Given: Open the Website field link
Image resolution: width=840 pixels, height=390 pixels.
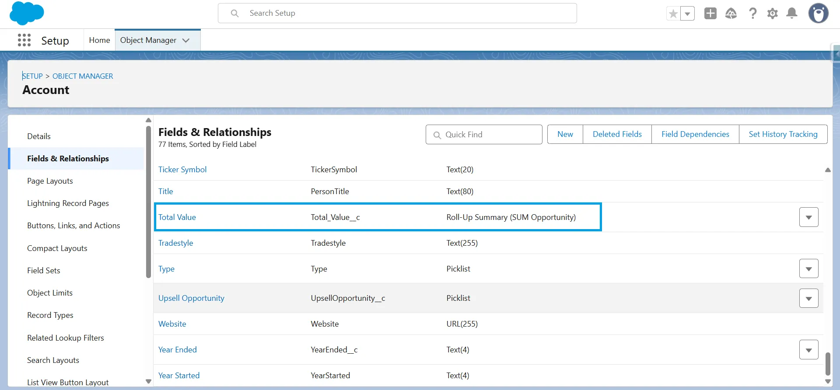Looking at the screenshot, I should (x=172, y=324).
